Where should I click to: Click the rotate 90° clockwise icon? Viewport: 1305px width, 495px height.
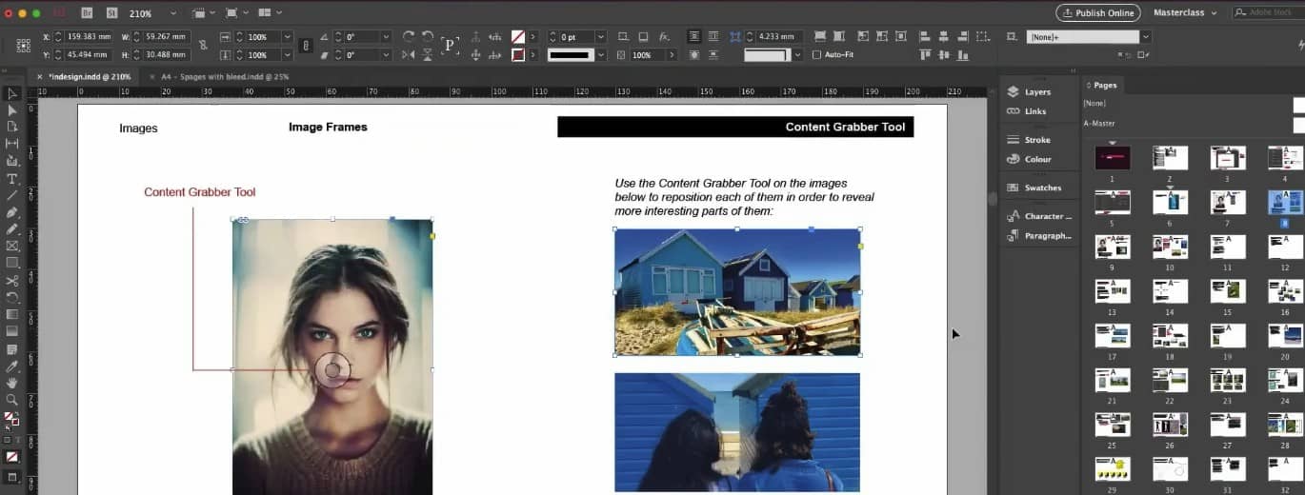[409, 37]
